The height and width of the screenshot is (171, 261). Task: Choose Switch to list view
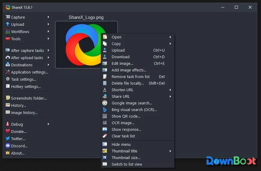[138, 164]
